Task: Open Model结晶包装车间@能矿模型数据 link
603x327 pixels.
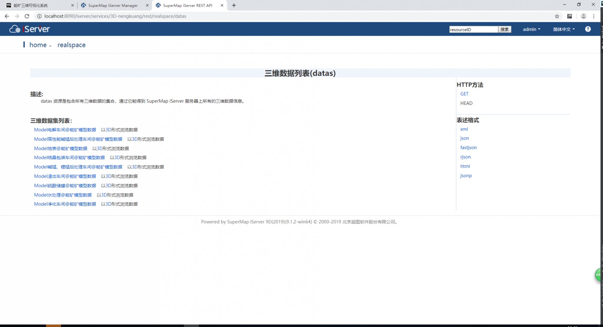Action: pos(70,157)
